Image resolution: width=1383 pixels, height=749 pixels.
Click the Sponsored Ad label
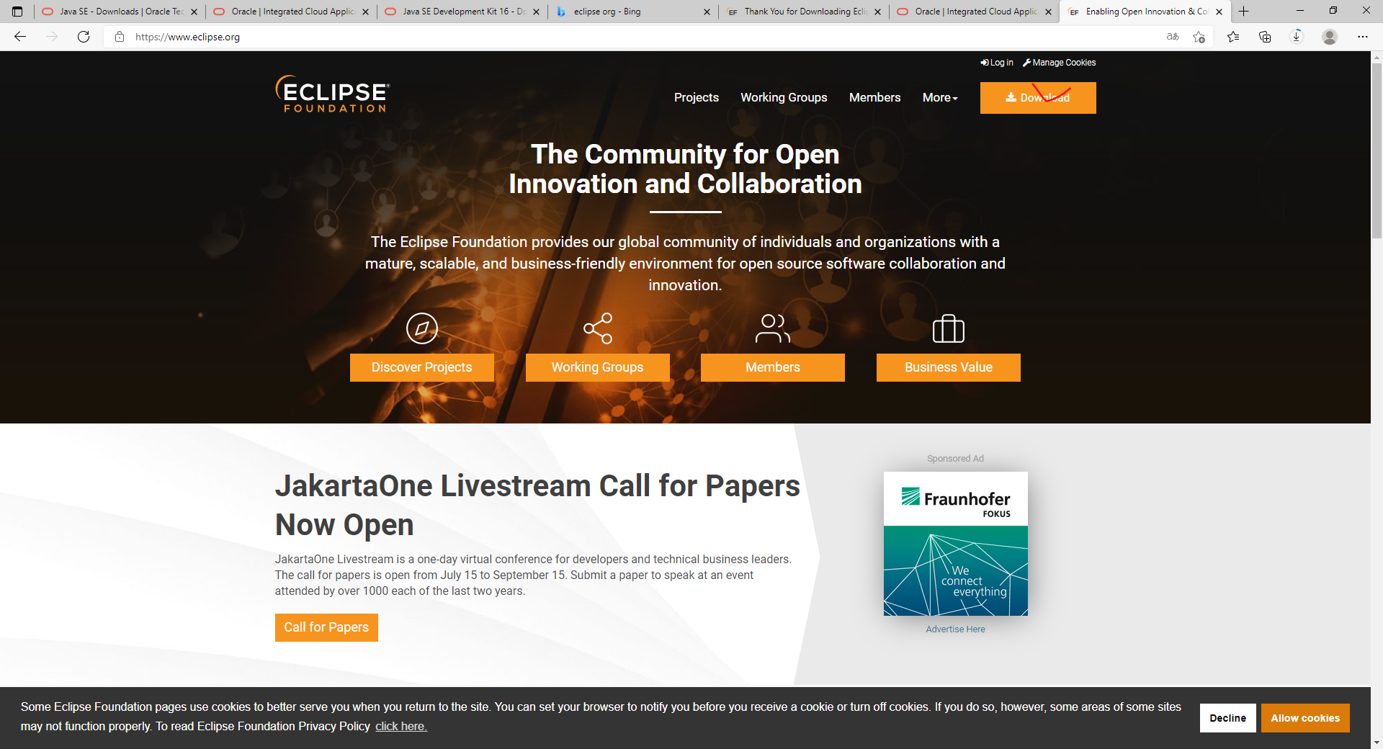[955, 459]
